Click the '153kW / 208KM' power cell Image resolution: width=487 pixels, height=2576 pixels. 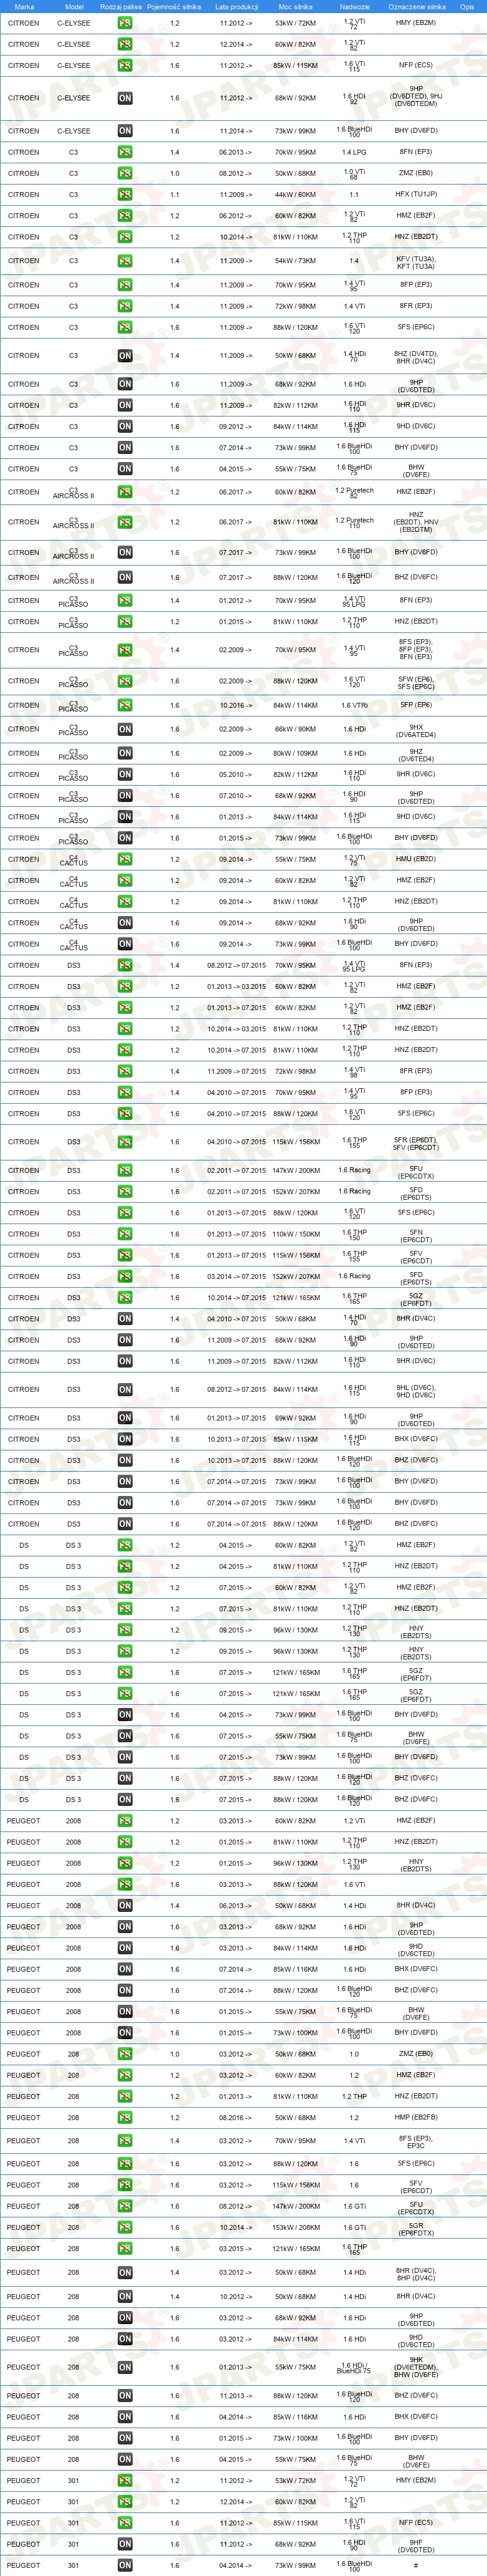point(295,2228)
